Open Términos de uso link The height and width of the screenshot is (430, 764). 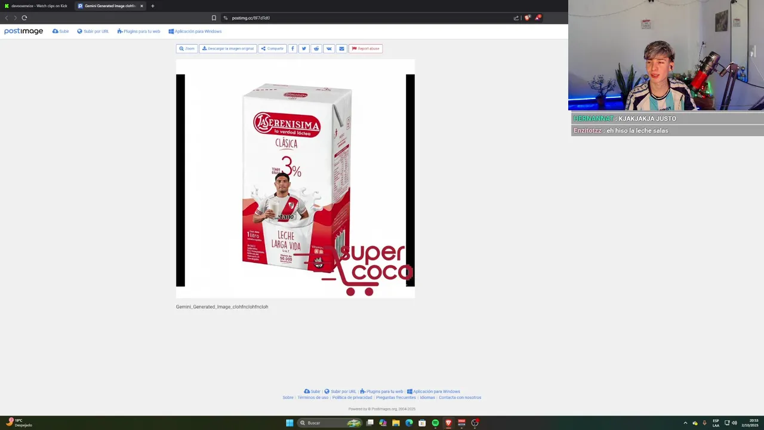click(x=313, y=398)
